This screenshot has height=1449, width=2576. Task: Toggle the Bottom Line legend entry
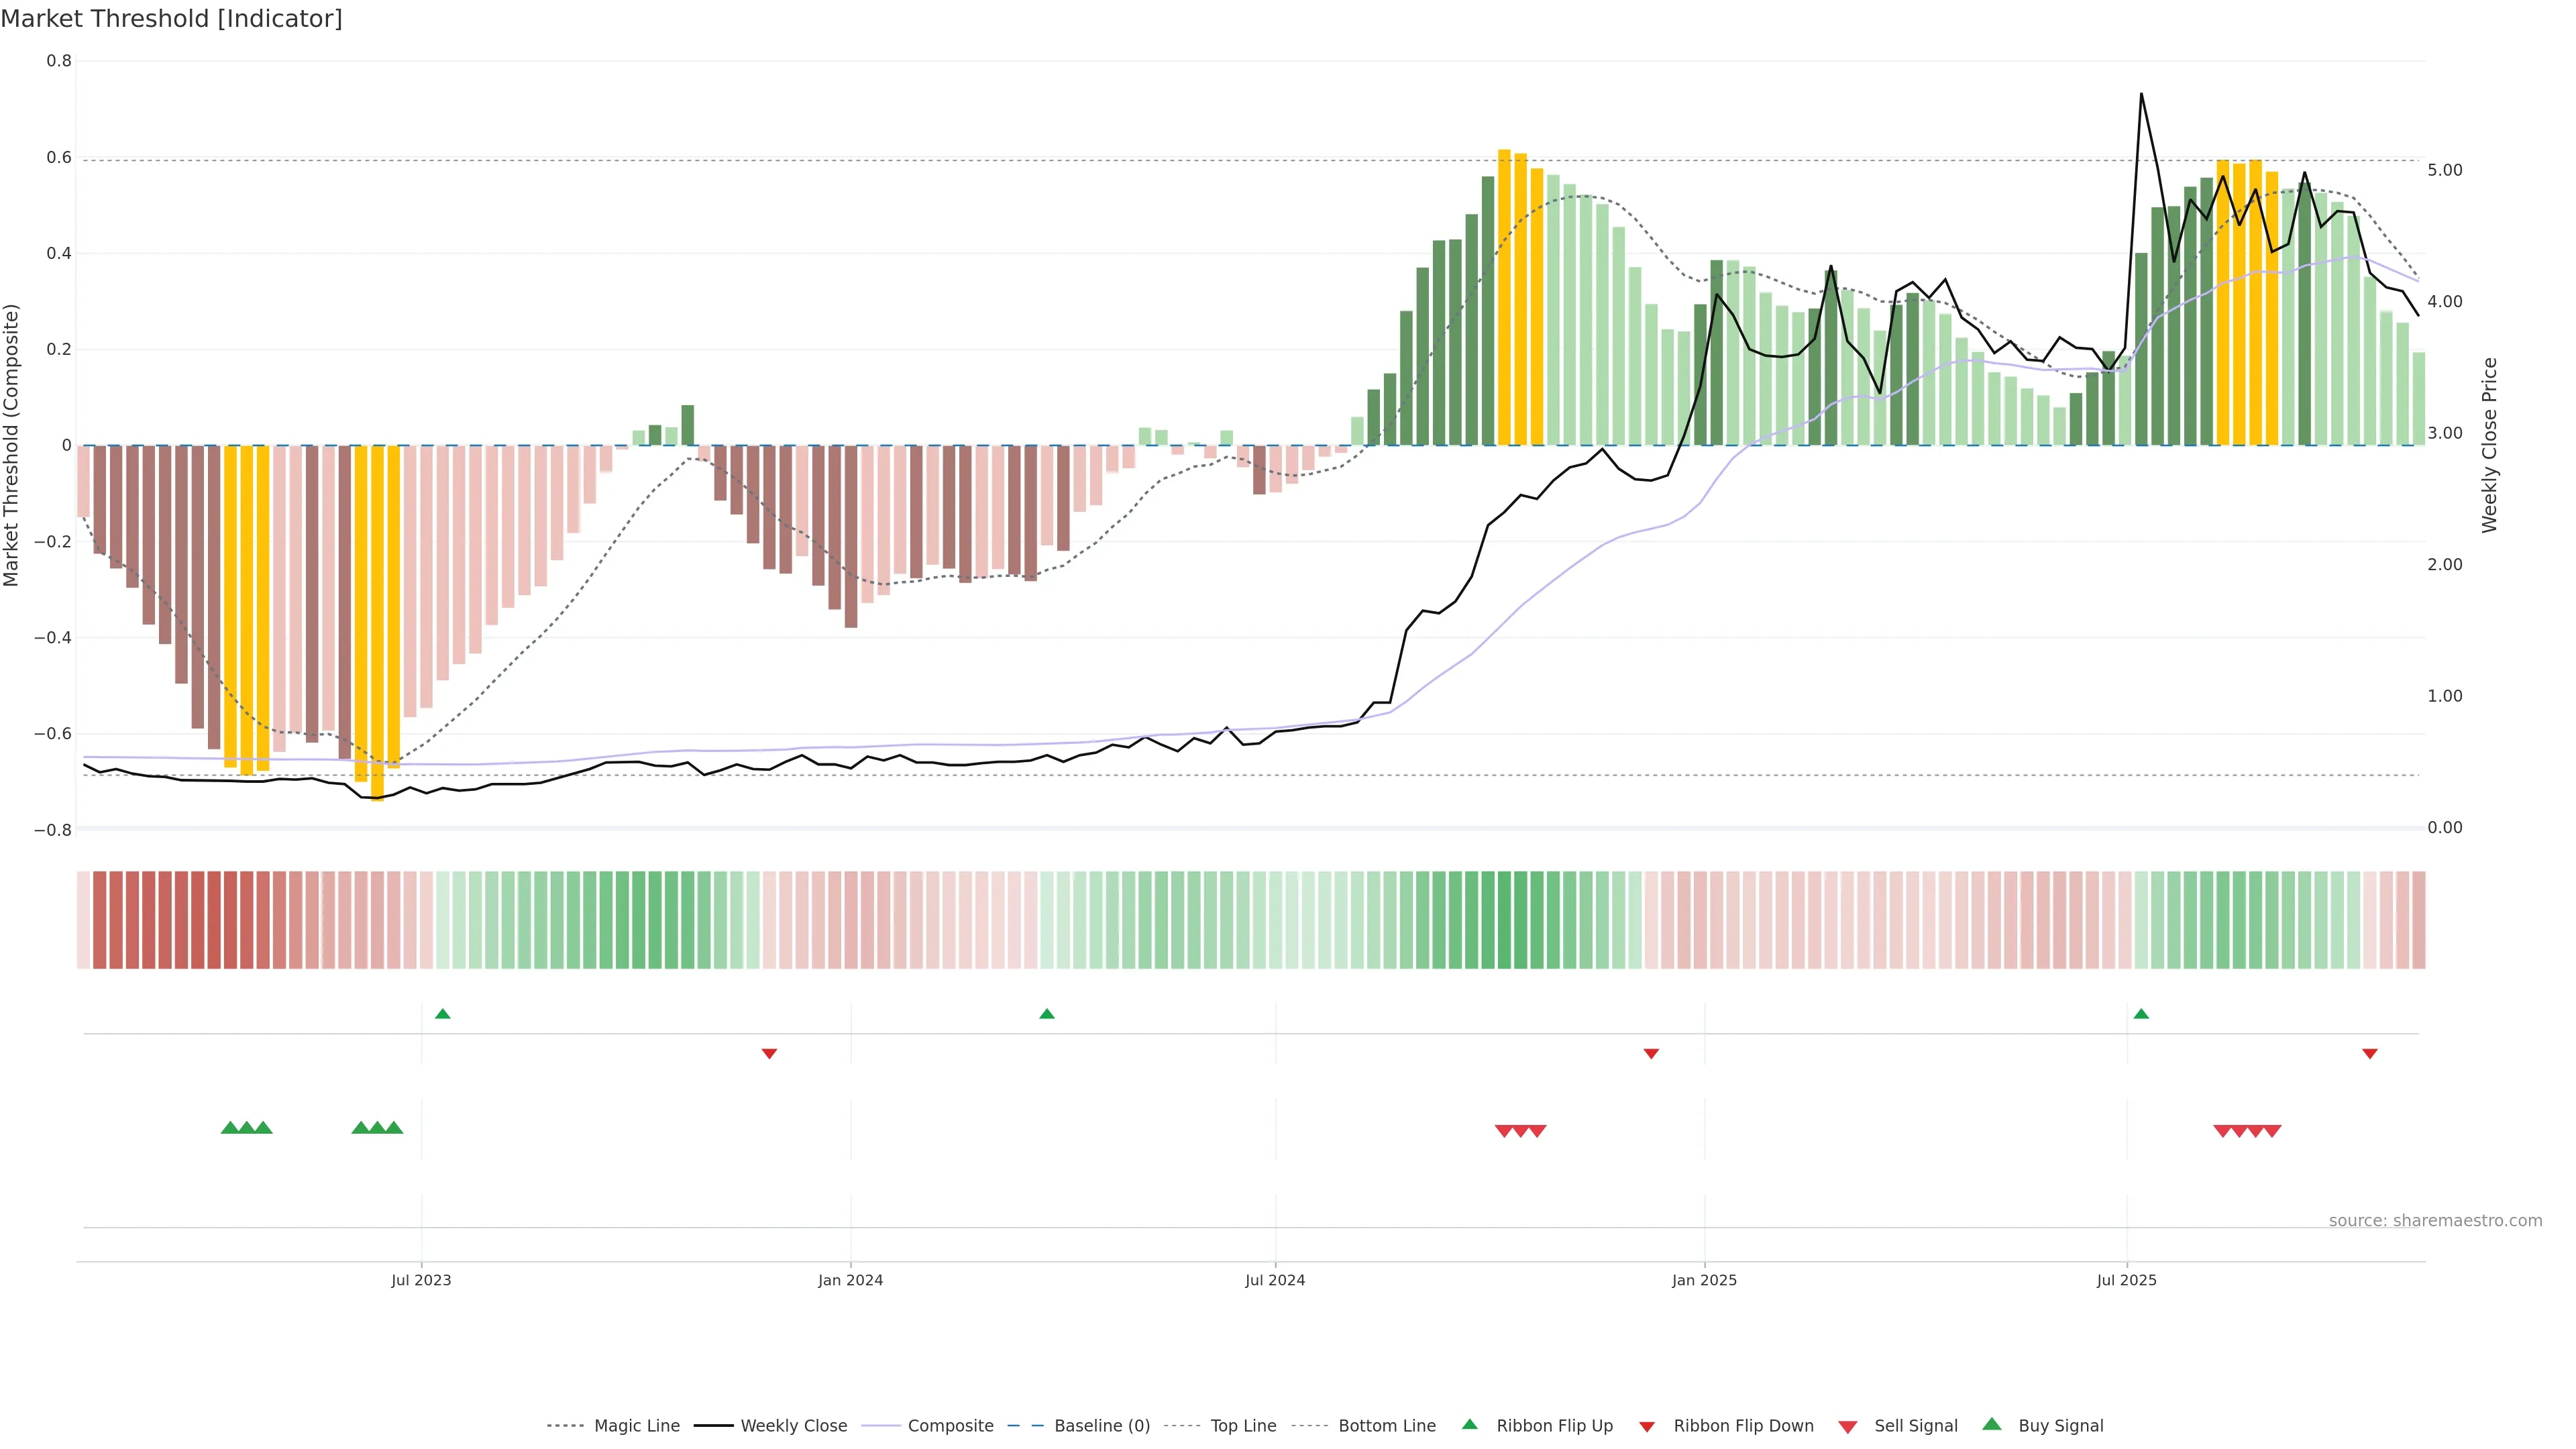tap(1386, 1426)
